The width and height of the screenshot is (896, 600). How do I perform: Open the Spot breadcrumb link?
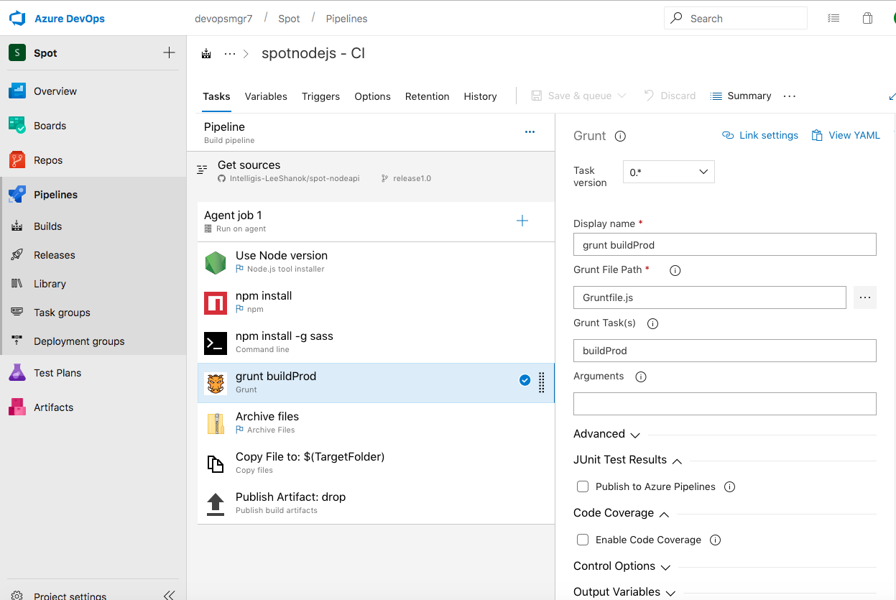[x=289, y=19]
